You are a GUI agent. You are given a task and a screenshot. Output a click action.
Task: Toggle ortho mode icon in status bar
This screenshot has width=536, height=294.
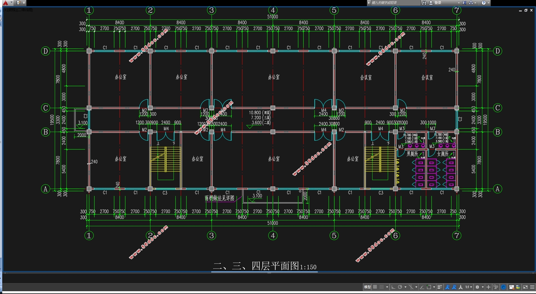coord(393,287)
